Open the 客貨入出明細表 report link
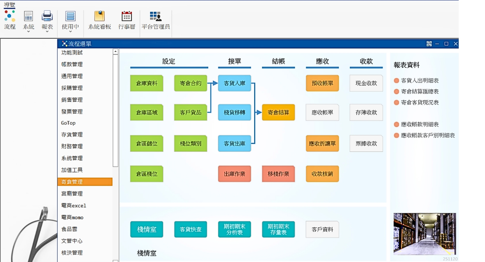Screen dimensions: 485x262 tap(420, 81)
